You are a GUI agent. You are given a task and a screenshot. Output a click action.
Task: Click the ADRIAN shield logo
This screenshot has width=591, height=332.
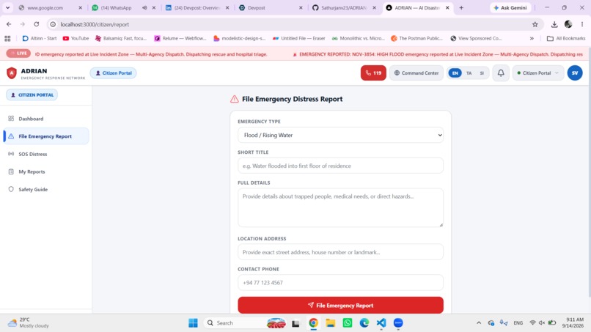[x=12, y=73]
